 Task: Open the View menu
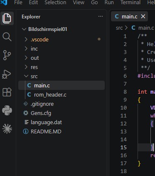click(79, 3)
